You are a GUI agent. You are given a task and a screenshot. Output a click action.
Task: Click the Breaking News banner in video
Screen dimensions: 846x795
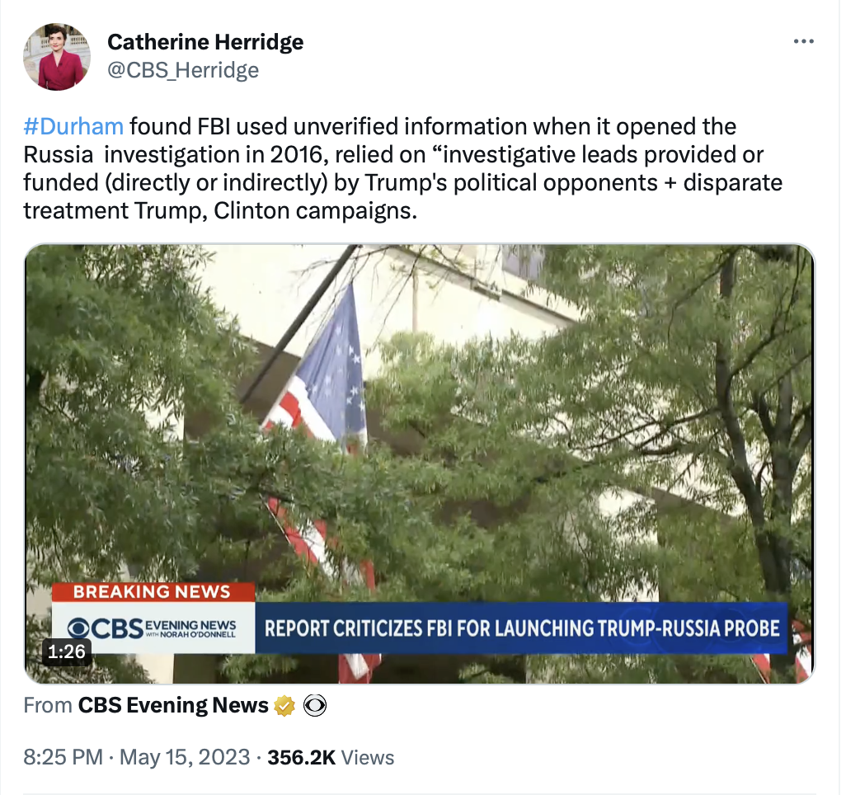(x=153, y=592)
